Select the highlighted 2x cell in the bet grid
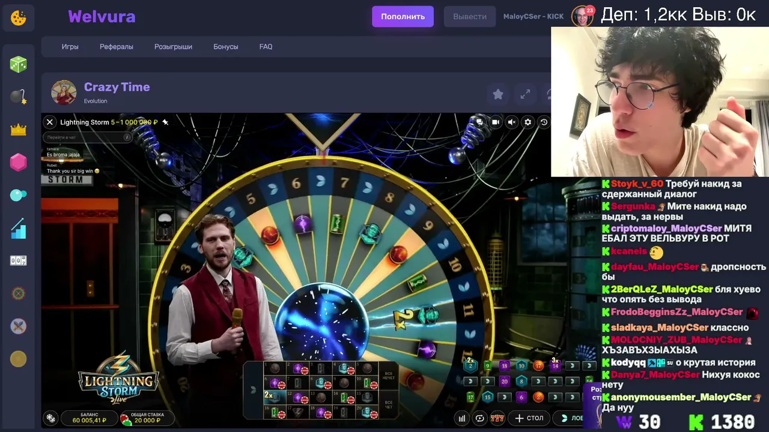 click(274, 397)
